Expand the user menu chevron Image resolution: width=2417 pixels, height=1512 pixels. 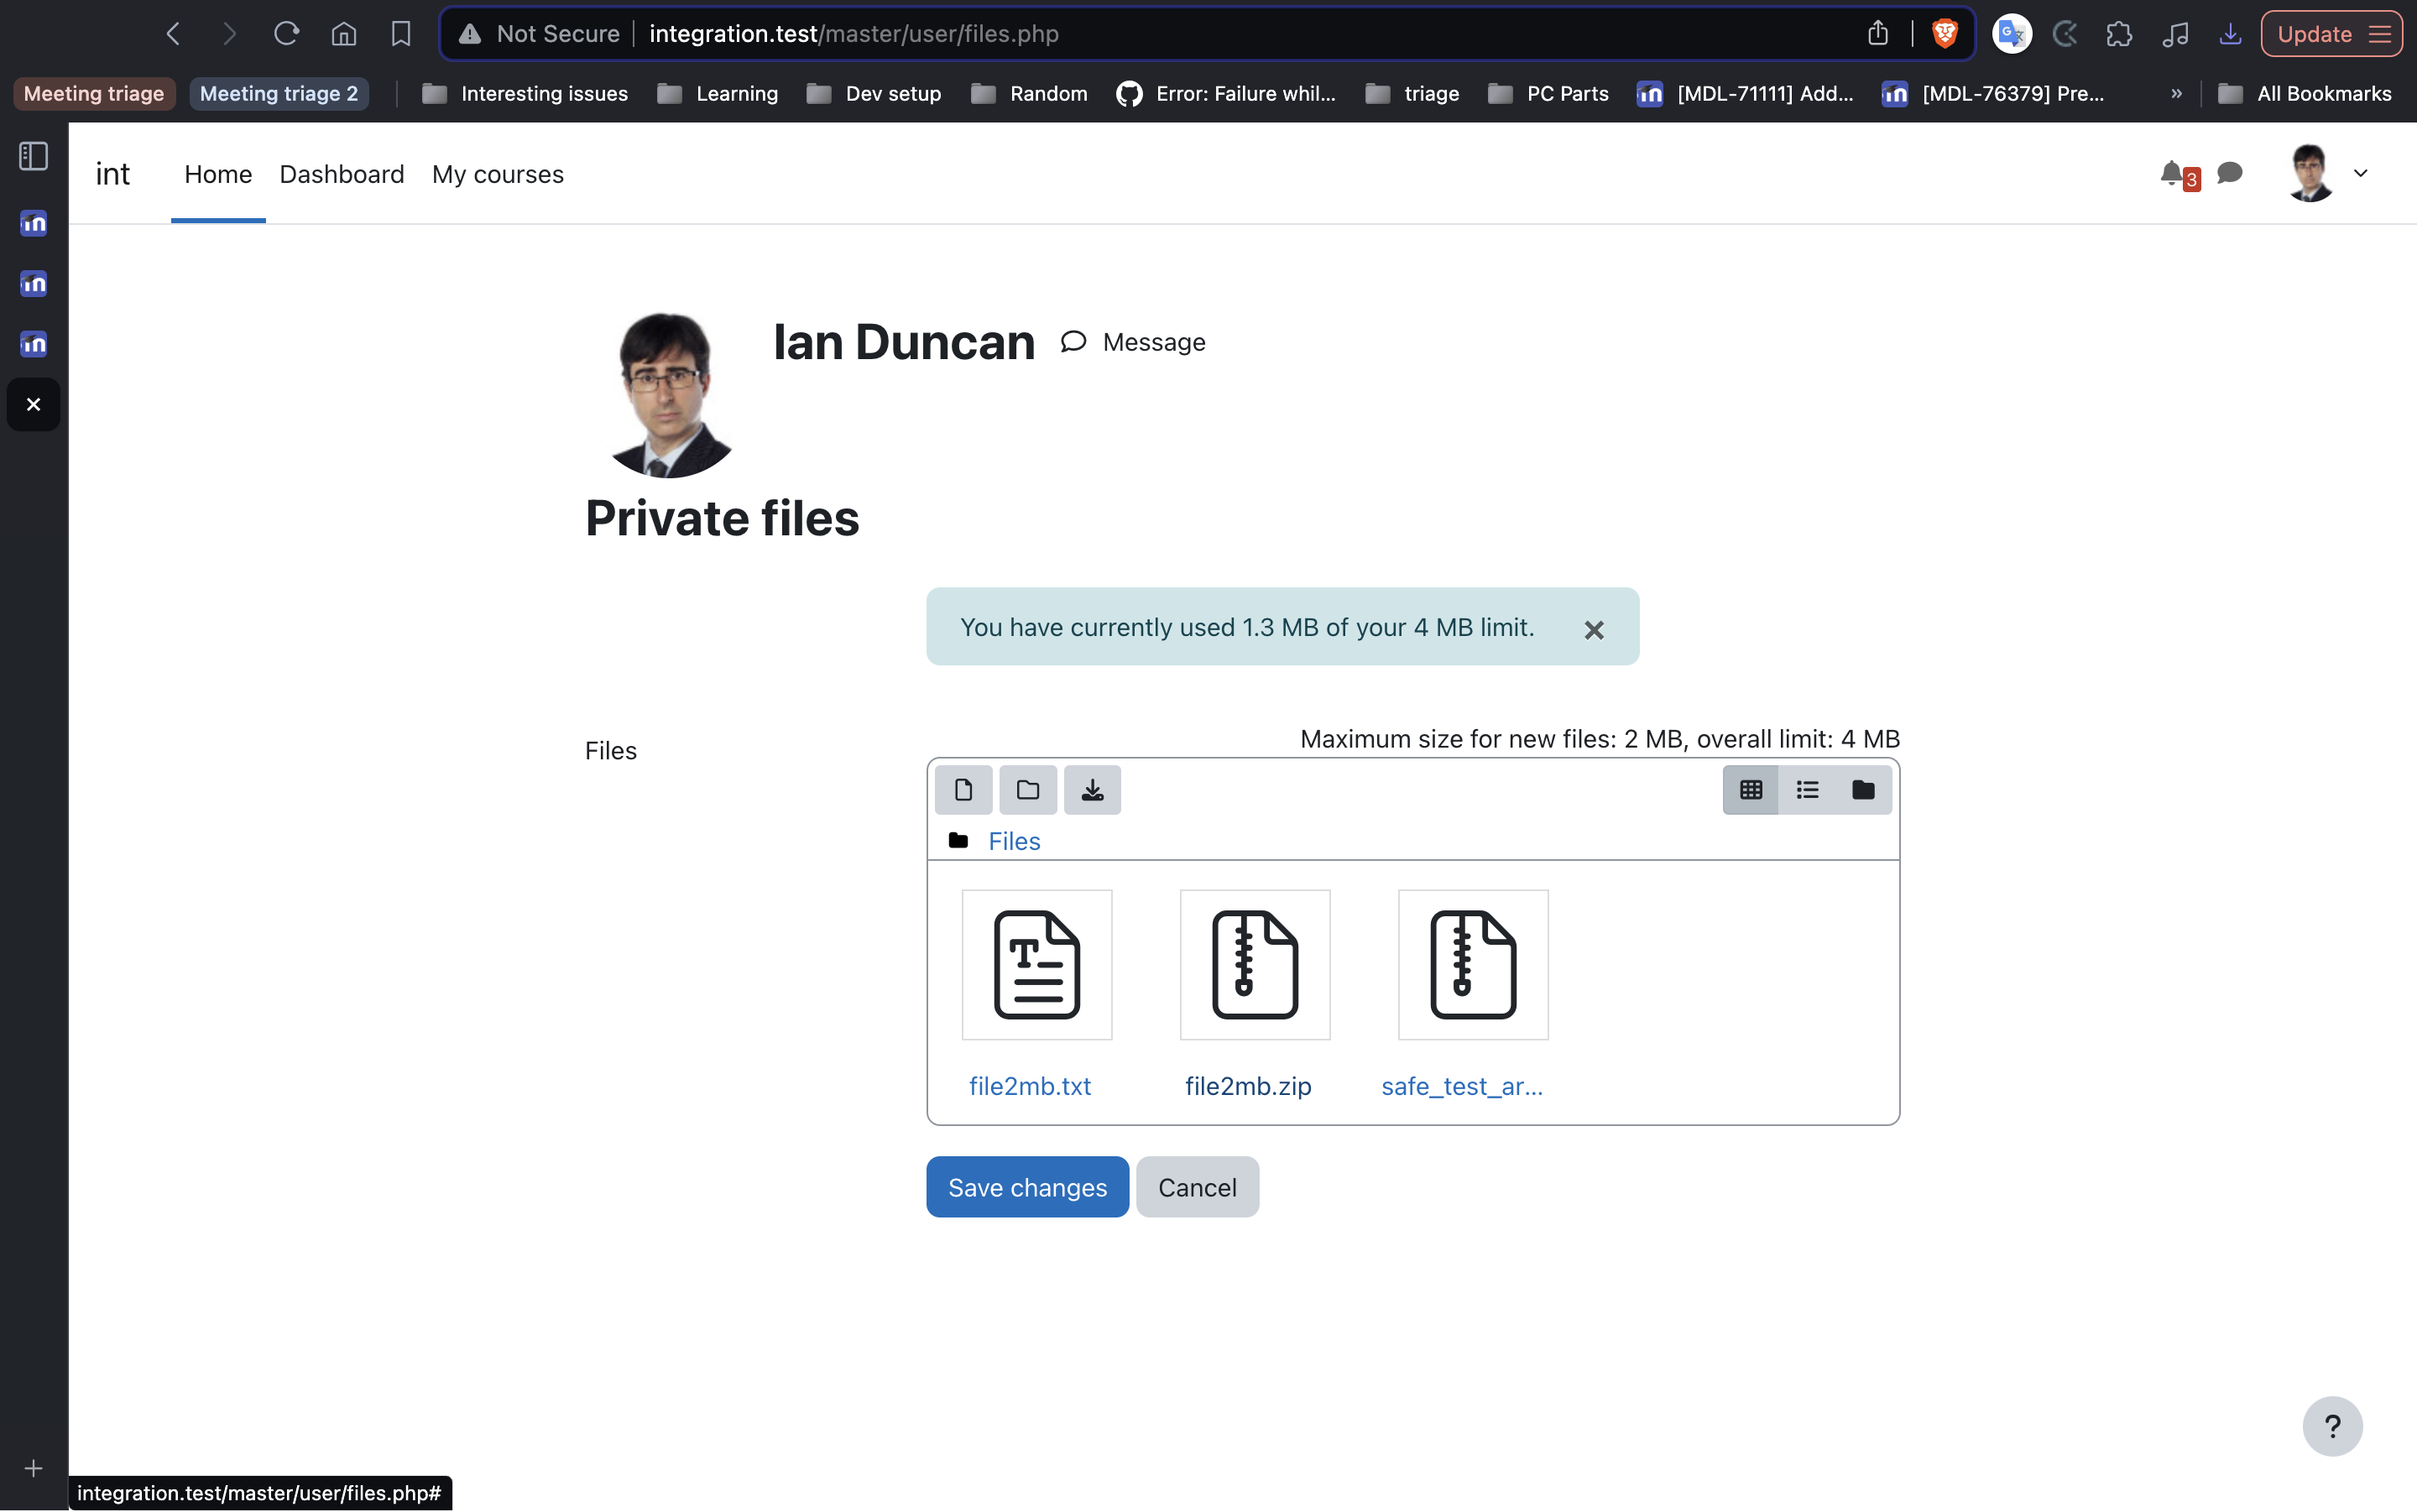[2360, 173]
